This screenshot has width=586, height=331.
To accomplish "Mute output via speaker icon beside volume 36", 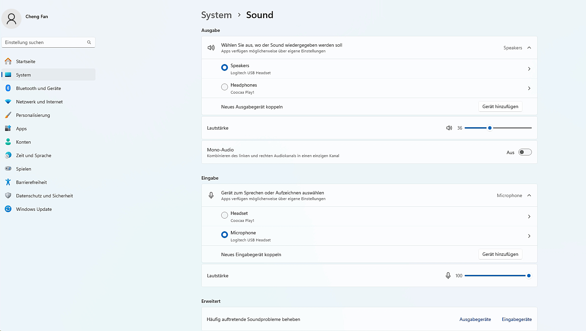I will point(449,128).
